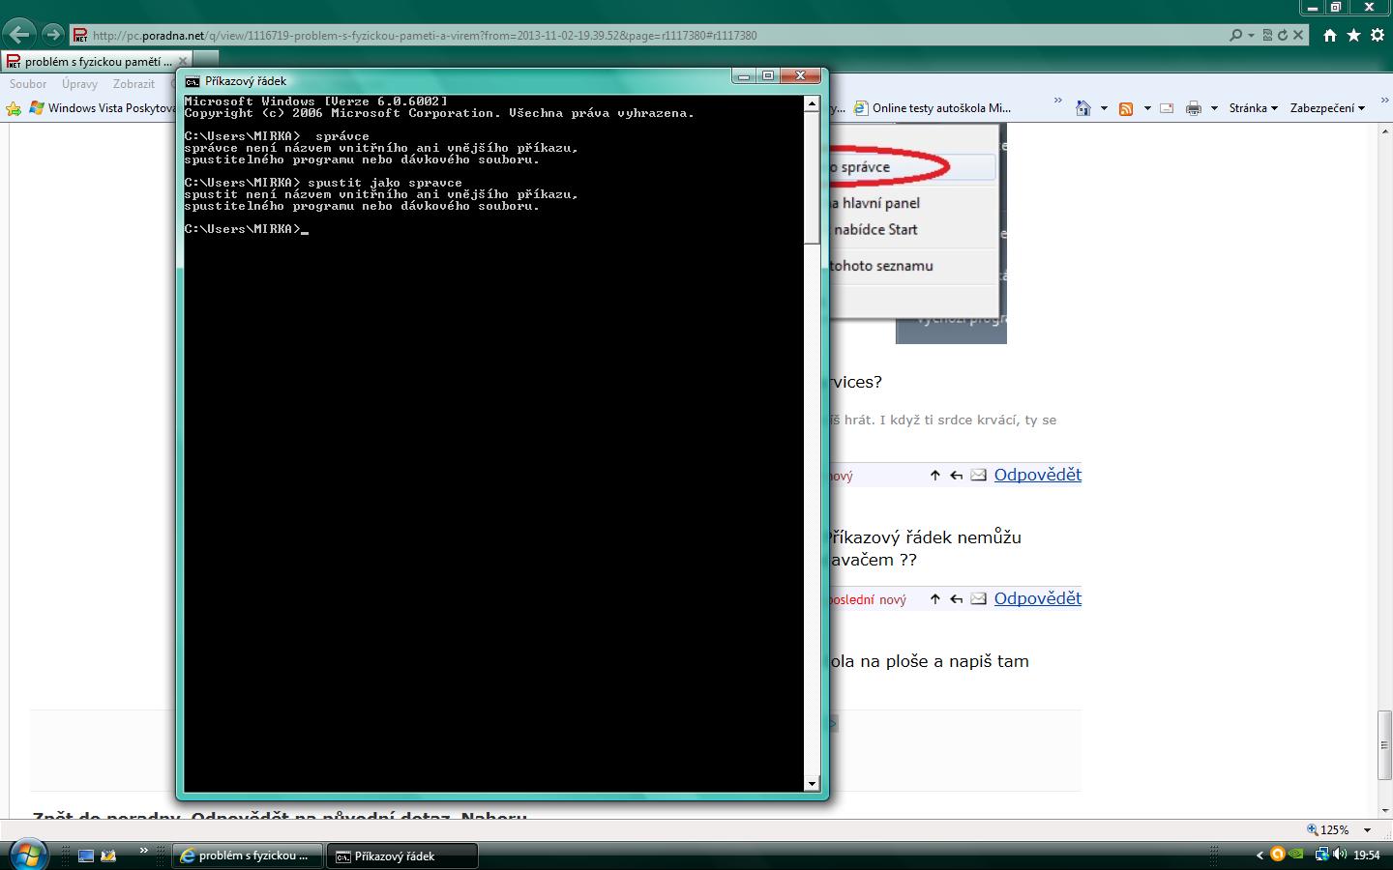Click the yellow Add to Favorites bar star

(14, 108)
